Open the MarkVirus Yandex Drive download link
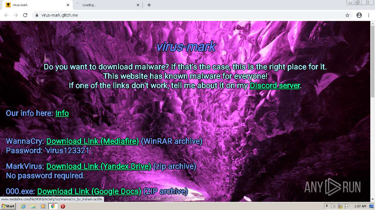 pyautogui.click(x=99, y=166)
